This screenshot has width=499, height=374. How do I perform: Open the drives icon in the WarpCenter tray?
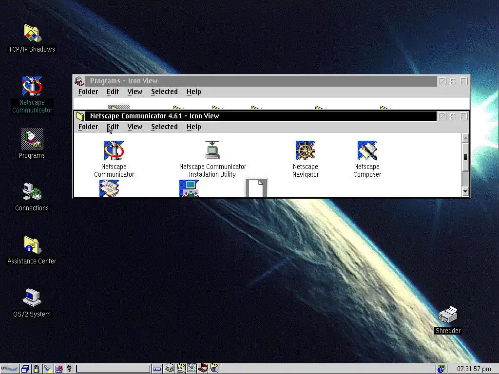point(170,368)
